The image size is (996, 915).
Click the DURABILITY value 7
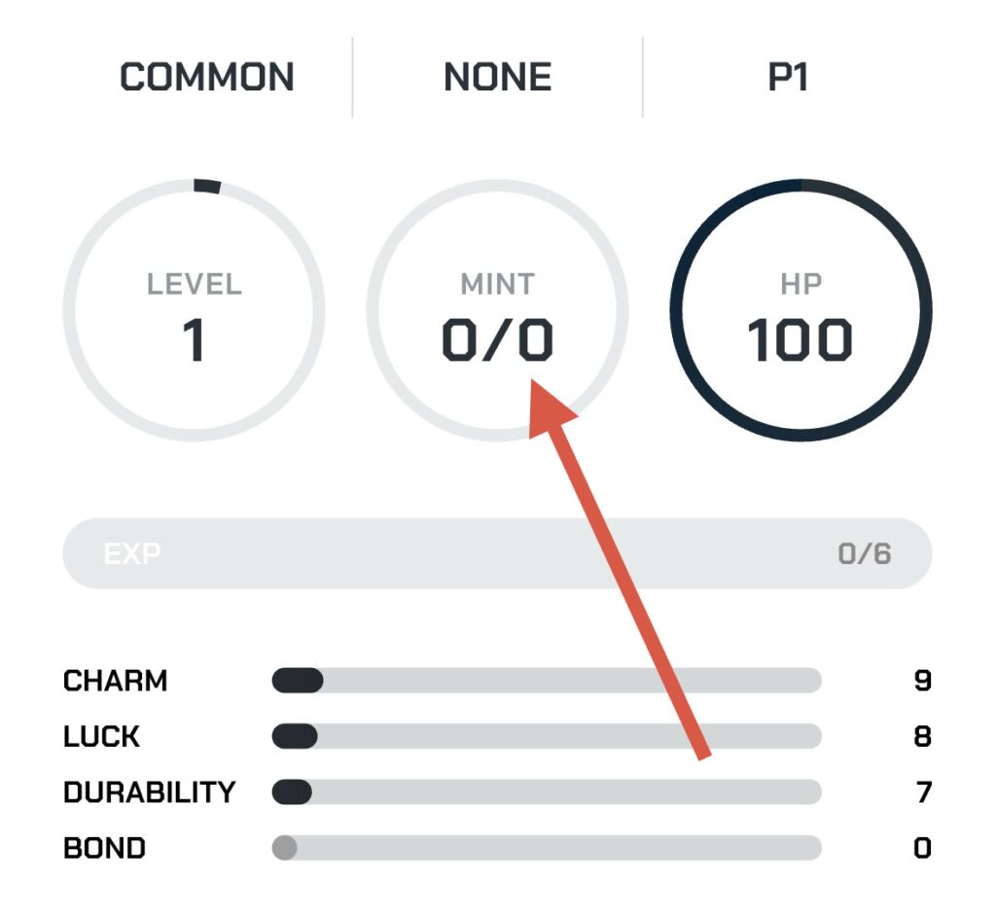click(924, 792)
